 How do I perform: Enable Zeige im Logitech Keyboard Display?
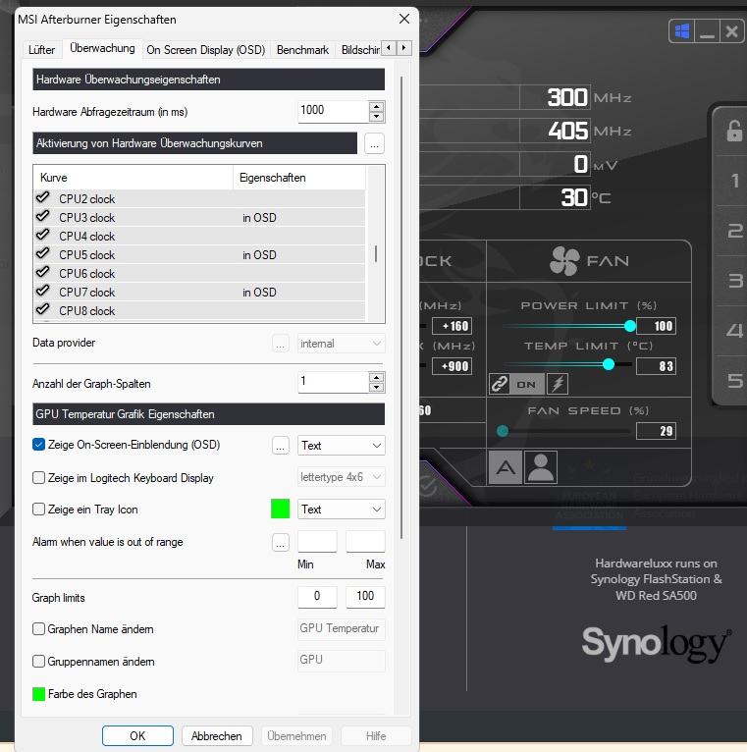click(x=39, y=478)
